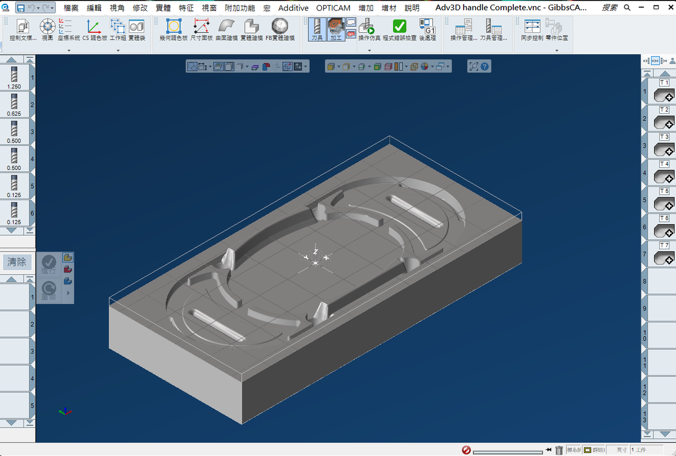Viewport: 676px width, 456px height.
Task: Open the 實體 menu
Action: pyautogui.click(x=163, y=8)
